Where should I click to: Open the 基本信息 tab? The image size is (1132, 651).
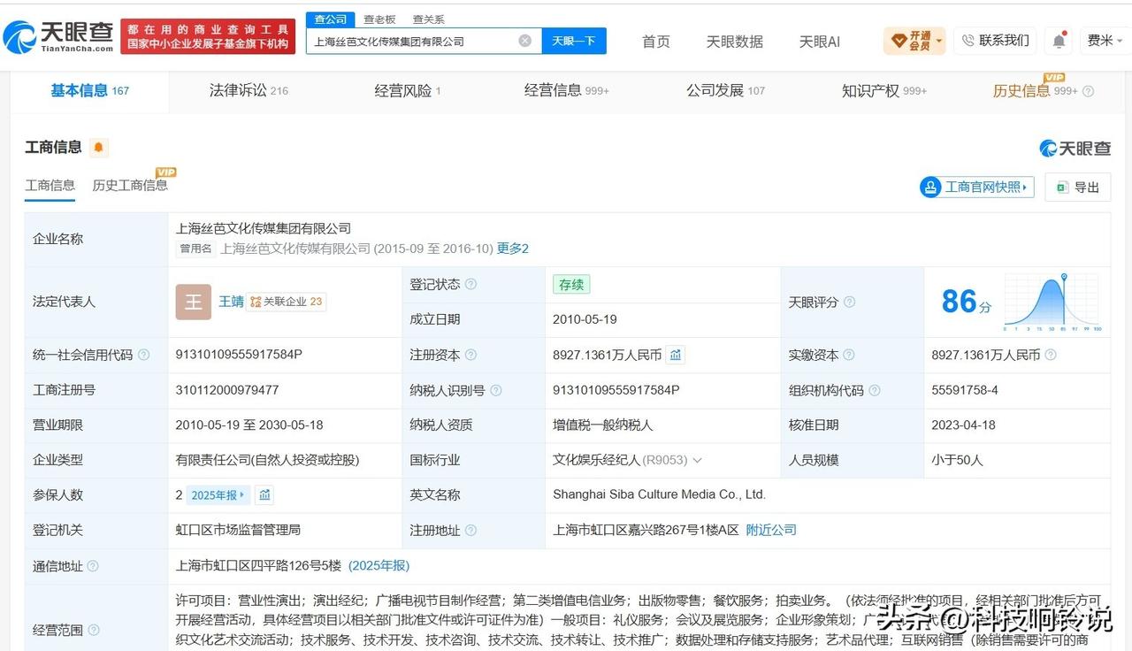[x=89, y=90]
